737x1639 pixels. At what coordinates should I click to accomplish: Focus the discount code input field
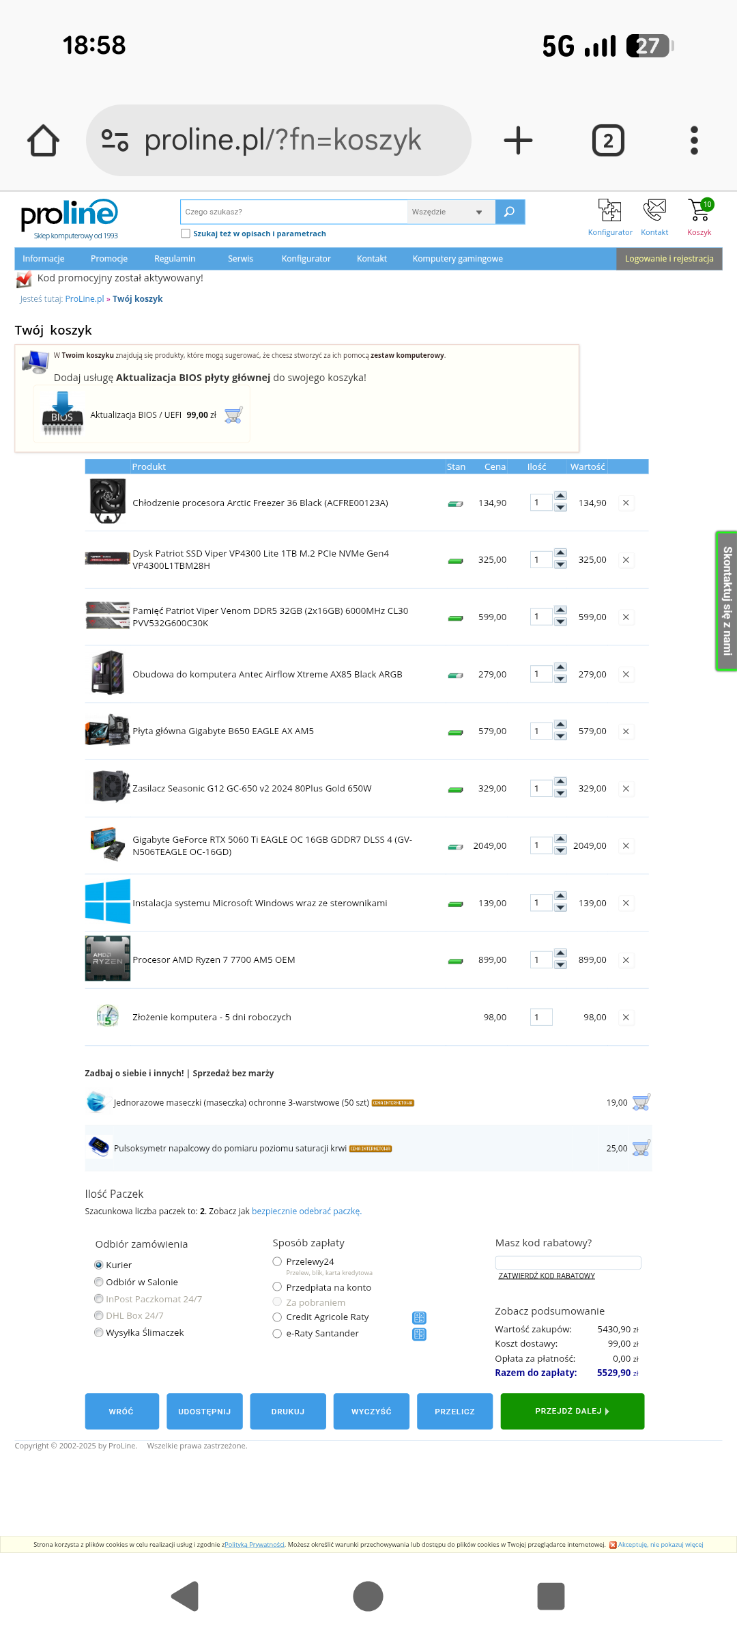click(568, 1263)
